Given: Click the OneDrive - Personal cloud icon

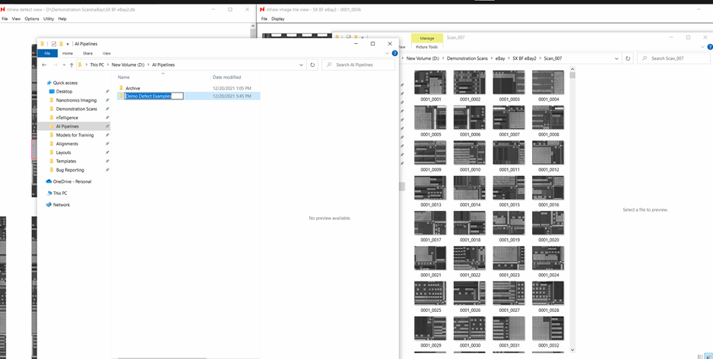Looking at the screenshot, I should pyautogui.click(x=49, y=181).
